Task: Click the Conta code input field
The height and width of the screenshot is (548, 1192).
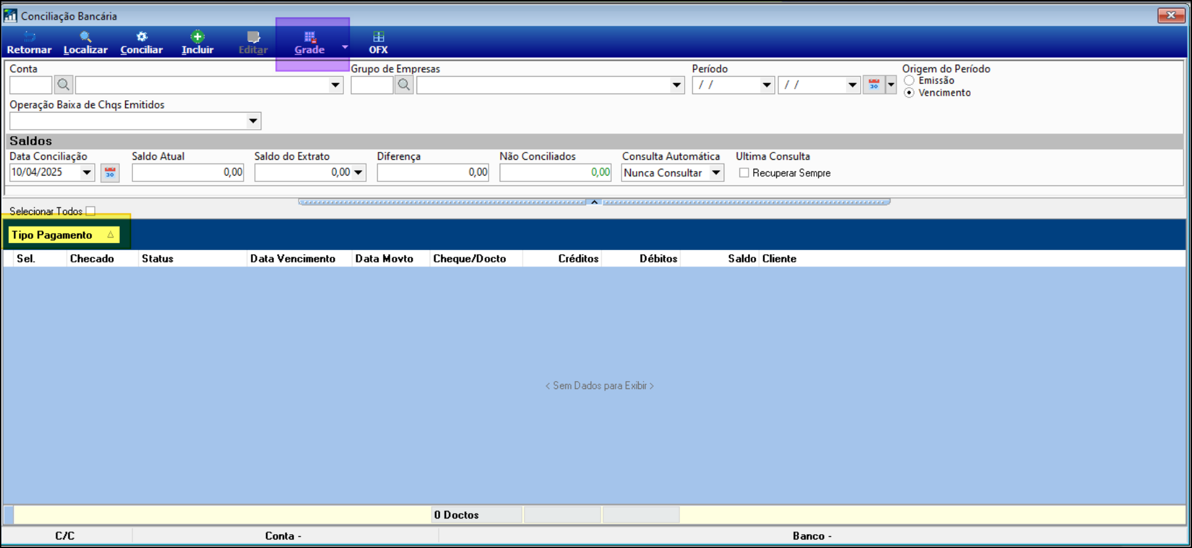Action: pyautogui.click(x=31, y=85)
